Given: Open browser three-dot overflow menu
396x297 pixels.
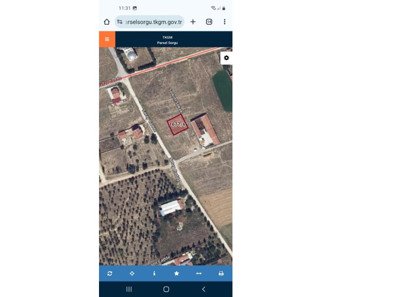Looking at the screenshot, I should (x=225, y=22).
